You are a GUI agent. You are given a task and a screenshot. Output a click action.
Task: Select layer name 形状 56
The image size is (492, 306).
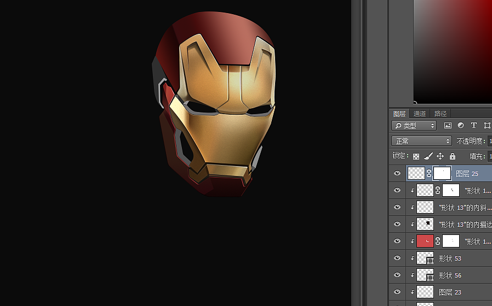(x=450, y=275)
